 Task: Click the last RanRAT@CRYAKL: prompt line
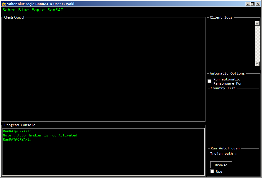pyautogui.click(x=17, y=140)
